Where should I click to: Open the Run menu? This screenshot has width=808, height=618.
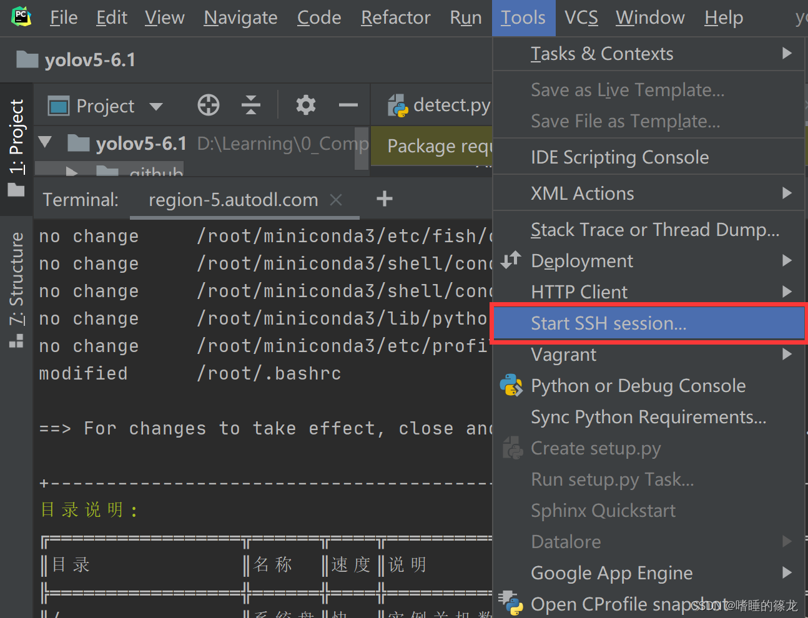(x=466, y=17)
